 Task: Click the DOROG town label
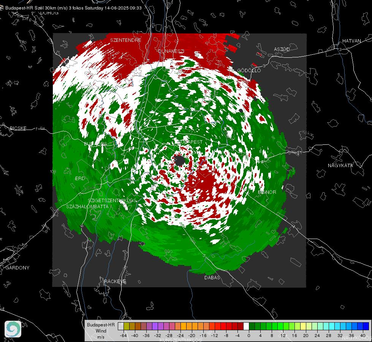tap(49, 13)
